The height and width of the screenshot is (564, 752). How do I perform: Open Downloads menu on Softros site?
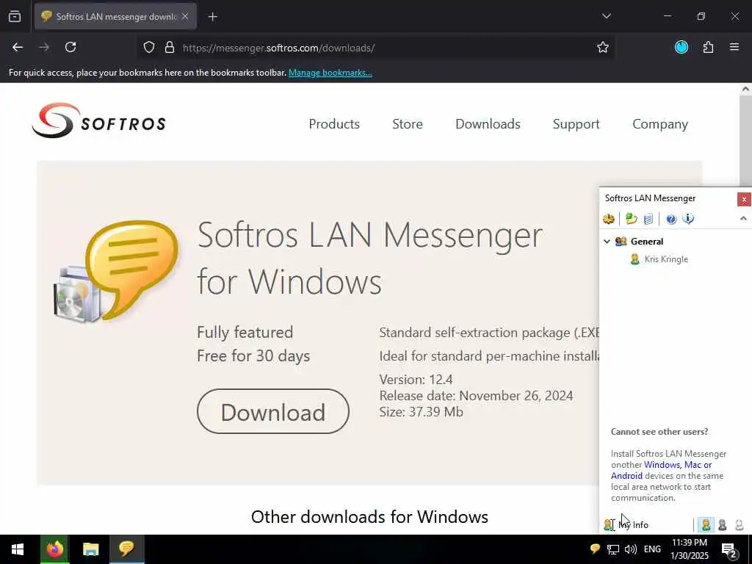[x=488, y=123]
